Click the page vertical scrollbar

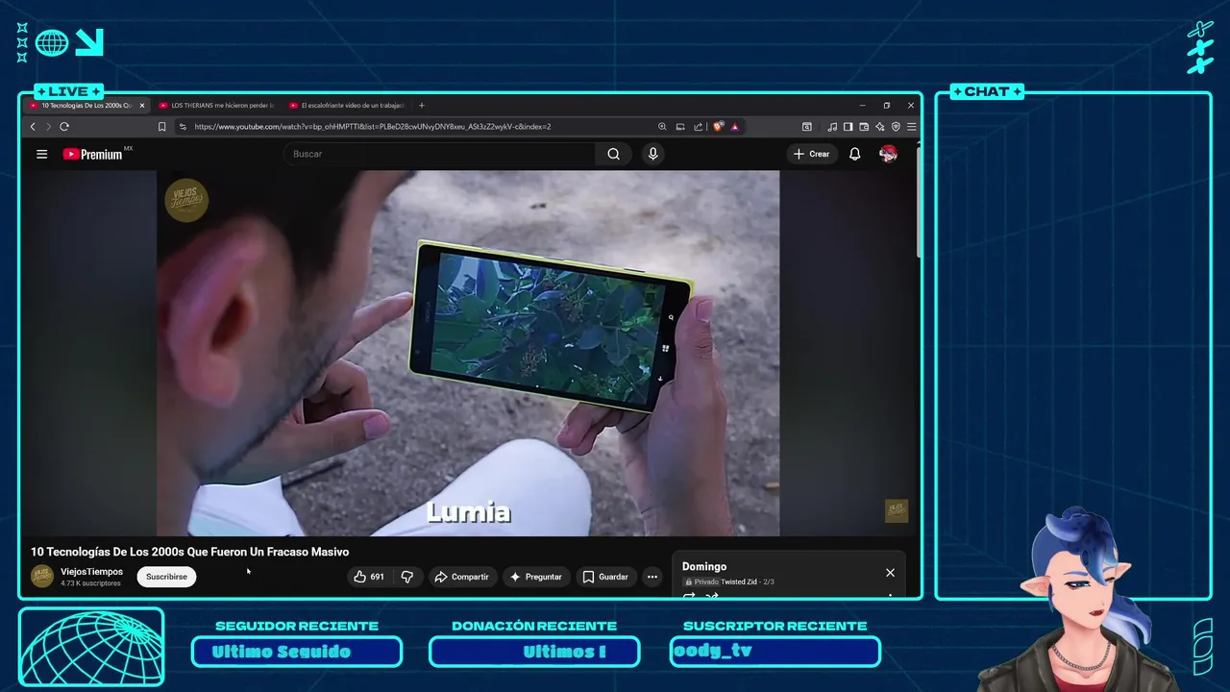[x=918, y=202]
